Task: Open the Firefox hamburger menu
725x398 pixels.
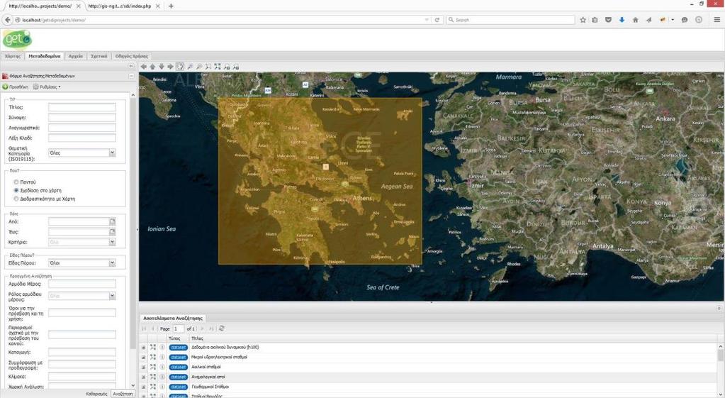Action: (x=716, y=20)
